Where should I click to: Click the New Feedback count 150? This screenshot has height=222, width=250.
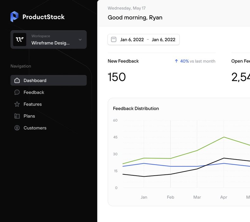(117, 77)
